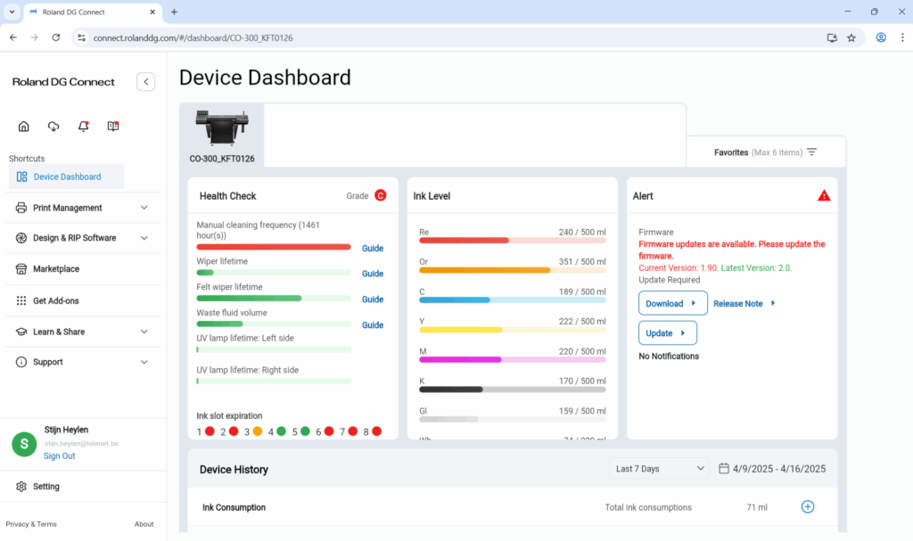Open the Last 7 Days dropdown

pyautogui.click(x=659, y=469)
